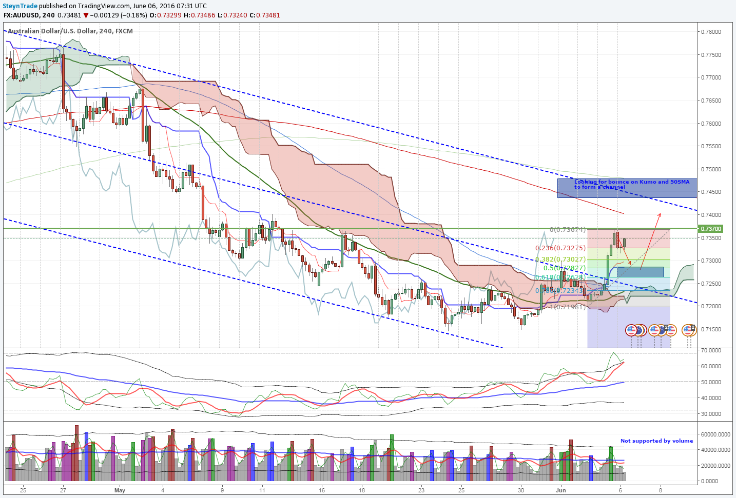Image resolution: width=736 pixels, height=498 pixels.
Task: Click the 16 date label on time axis
Action: coord(322,490)
